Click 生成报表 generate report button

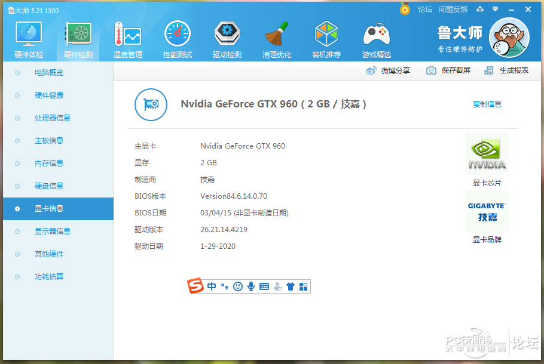click(x=506, y=70)
